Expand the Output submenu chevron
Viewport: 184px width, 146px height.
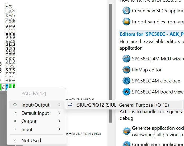click(x=59, y=121)
